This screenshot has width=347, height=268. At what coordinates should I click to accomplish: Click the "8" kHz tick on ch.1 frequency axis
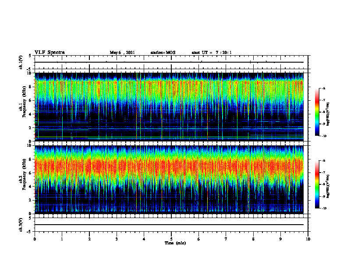31,87
